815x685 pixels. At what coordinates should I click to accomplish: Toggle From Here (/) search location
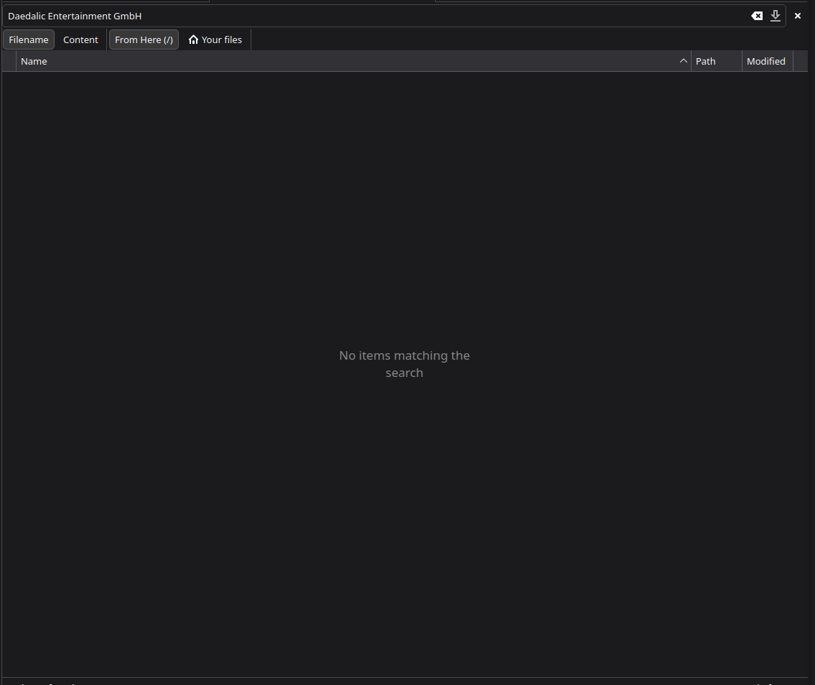tap(144, 40)
